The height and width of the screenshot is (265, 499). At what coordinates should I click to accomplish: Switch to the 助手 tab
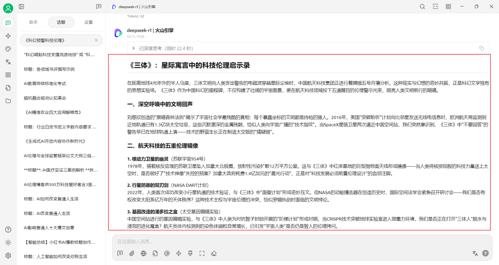coord(33,22)
